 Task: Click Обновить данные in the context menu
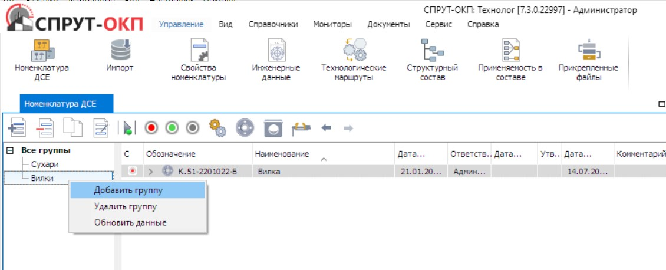tap(130, 222)
